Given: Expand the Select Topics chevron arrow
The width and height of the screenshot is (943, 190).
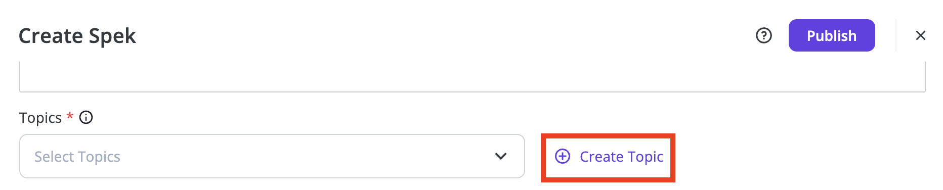Looking at the screenshot, I should coord(500,156).
